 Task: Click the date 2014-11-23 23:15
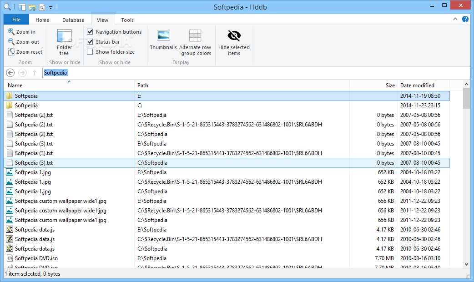pos(420,105)
